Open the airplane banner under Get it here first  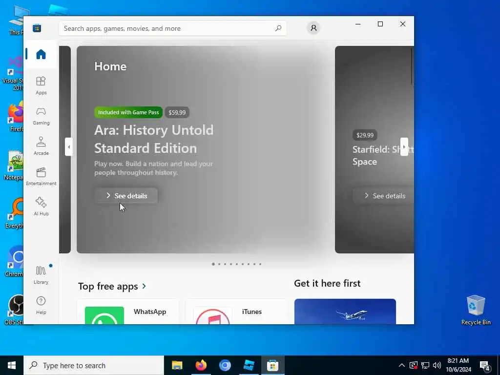click(x=345, y=312)
